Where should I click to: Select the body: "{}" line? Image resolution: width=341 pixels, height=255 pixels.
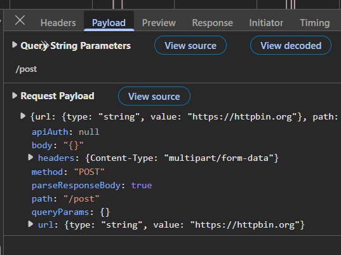coord(58,145)
